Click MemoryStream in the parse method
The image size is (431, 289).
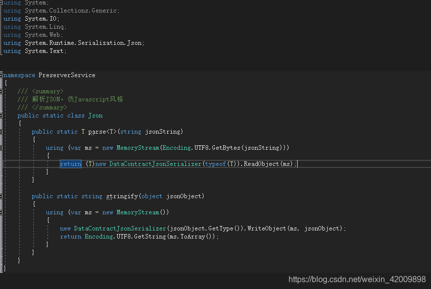pos(138,148)
